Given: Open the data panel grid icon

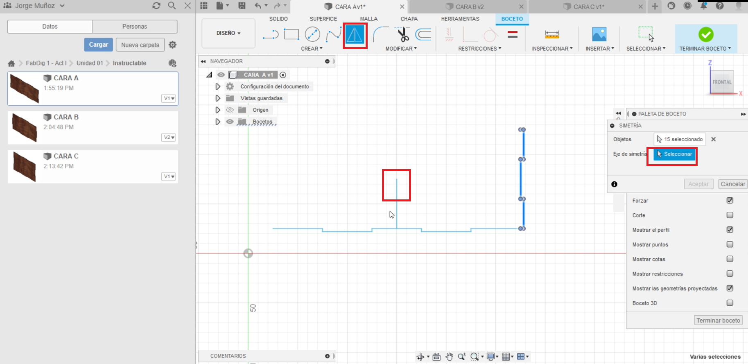Looking at the screenshot, I should click(x=203, y=6).
